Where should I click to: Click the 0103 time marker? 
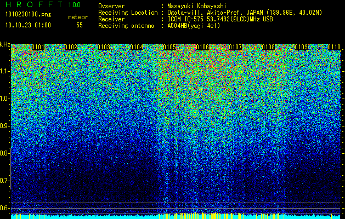point(104,47)
